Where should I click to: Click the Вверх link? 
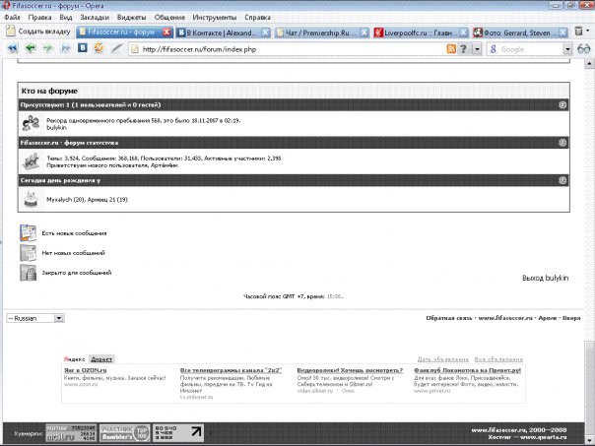click(x=571, y=318)
